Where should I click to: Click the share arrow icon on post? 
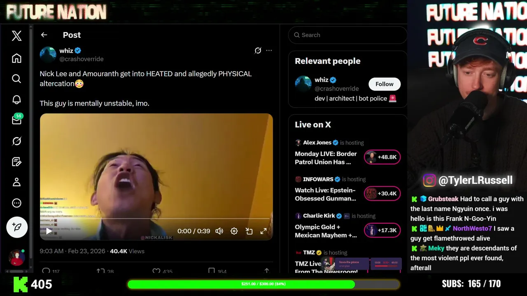(x=267, y=271)
